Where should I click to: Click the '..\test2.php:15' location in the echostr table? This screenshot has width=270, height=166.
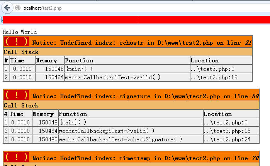pyautogui.click(x=221, y=77)
